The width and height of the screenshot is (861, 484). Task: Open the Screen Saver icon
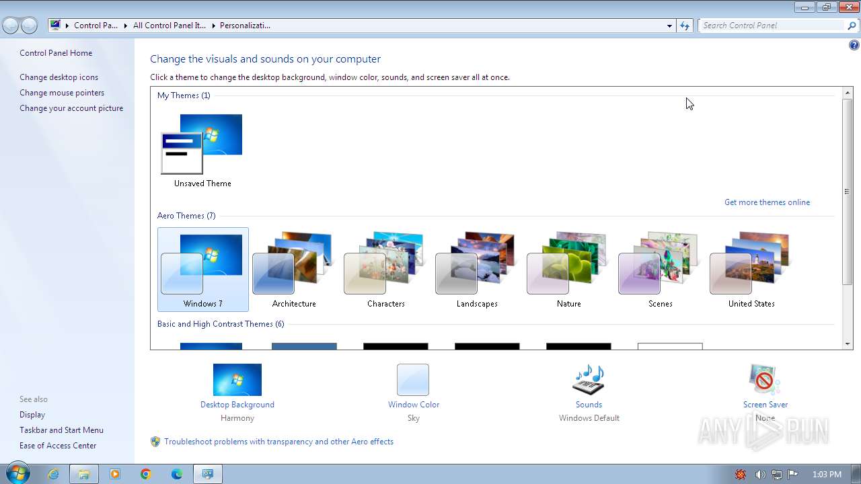pyautogui.click(x=765, y=380)
